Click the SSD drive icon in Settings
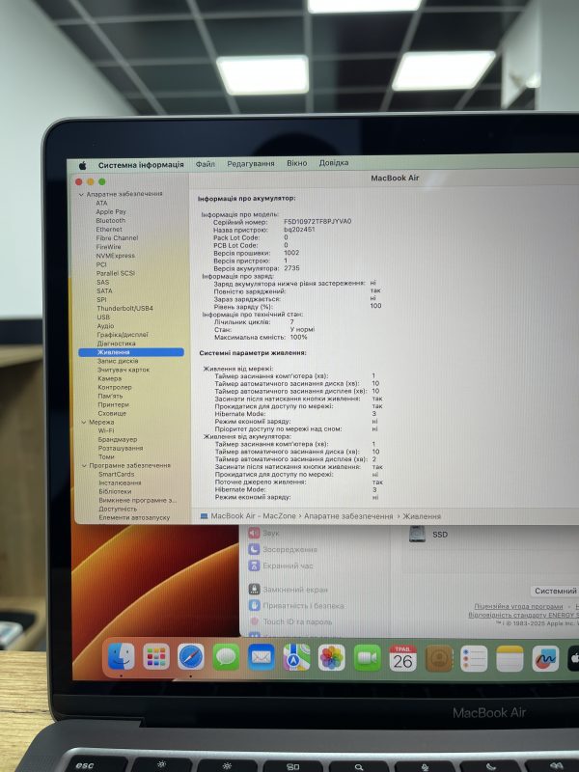 (x=418, y=534)
